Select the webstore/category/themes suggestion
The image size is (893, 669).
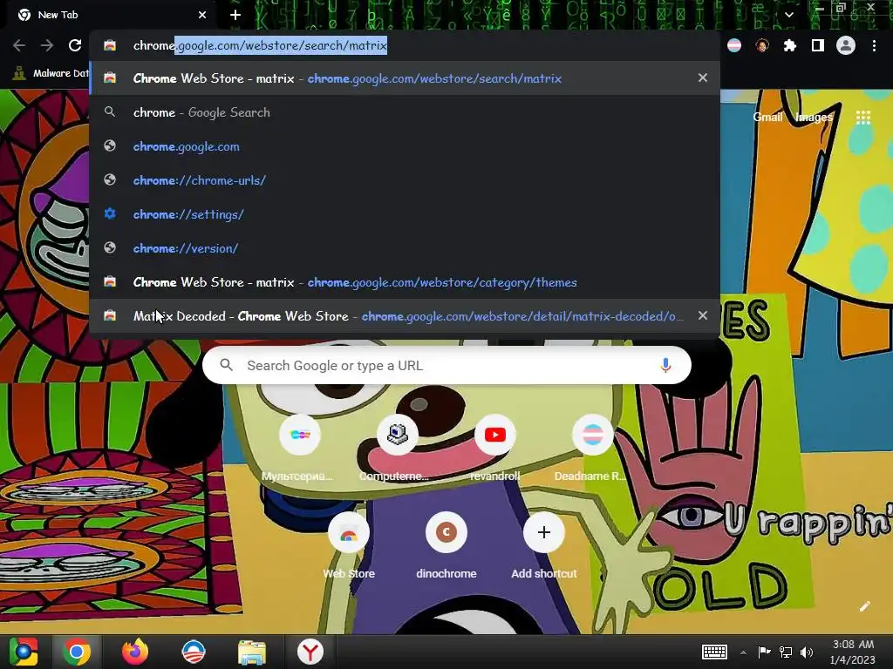tap(405, 282)
